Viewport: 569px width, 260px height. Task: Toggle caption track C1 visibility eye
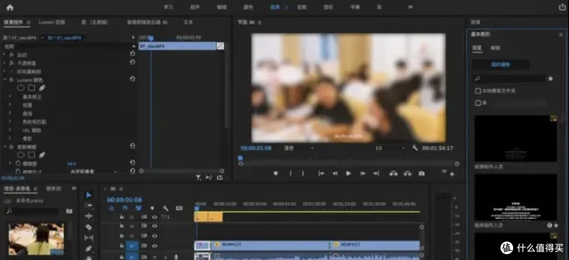pyautogui.click(x=154, y=217)
